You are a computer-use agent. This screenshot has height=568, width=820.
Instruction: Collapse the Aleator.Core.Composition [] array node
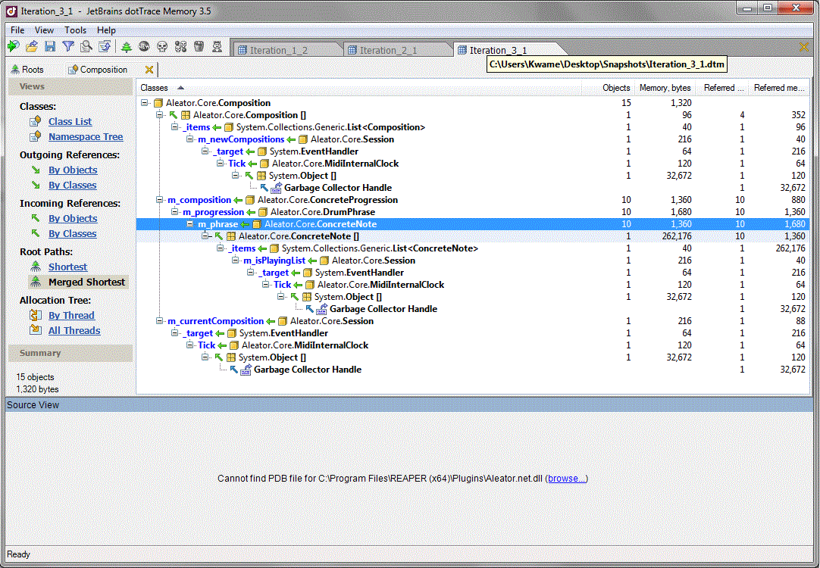[x=159, y=115]
